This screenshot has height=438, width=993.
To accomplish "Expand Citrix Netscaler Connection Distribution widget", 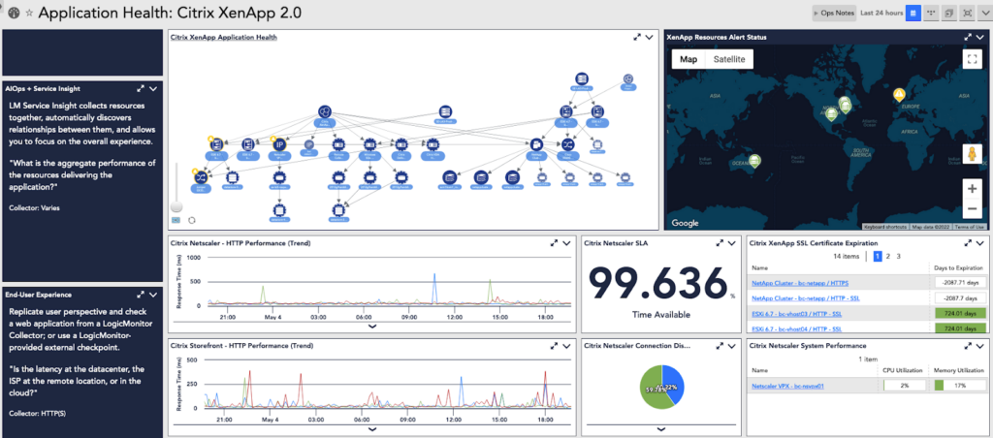I will [x=720, y=346].
